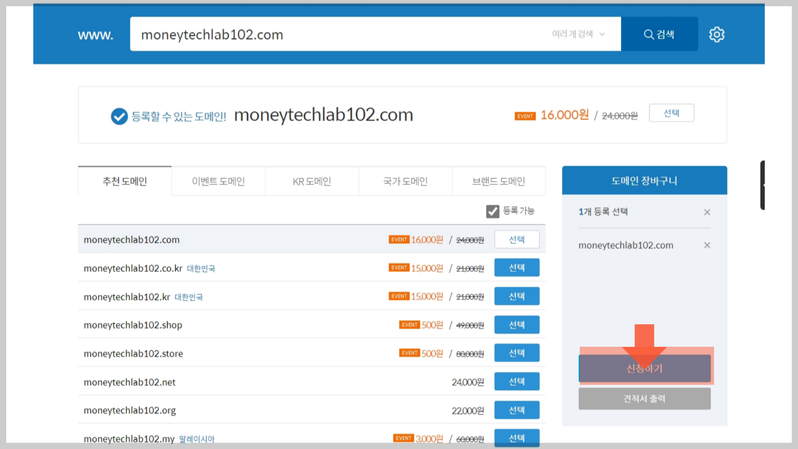The height and width of the screenshot is (449, 798).
Task: Click the 신청하기 apply button
Action: [x=644, y=368]
